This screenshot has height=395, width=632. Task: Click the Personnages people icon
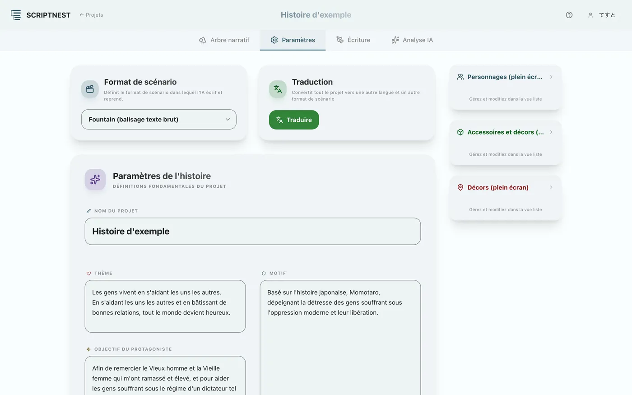(460, 77)
